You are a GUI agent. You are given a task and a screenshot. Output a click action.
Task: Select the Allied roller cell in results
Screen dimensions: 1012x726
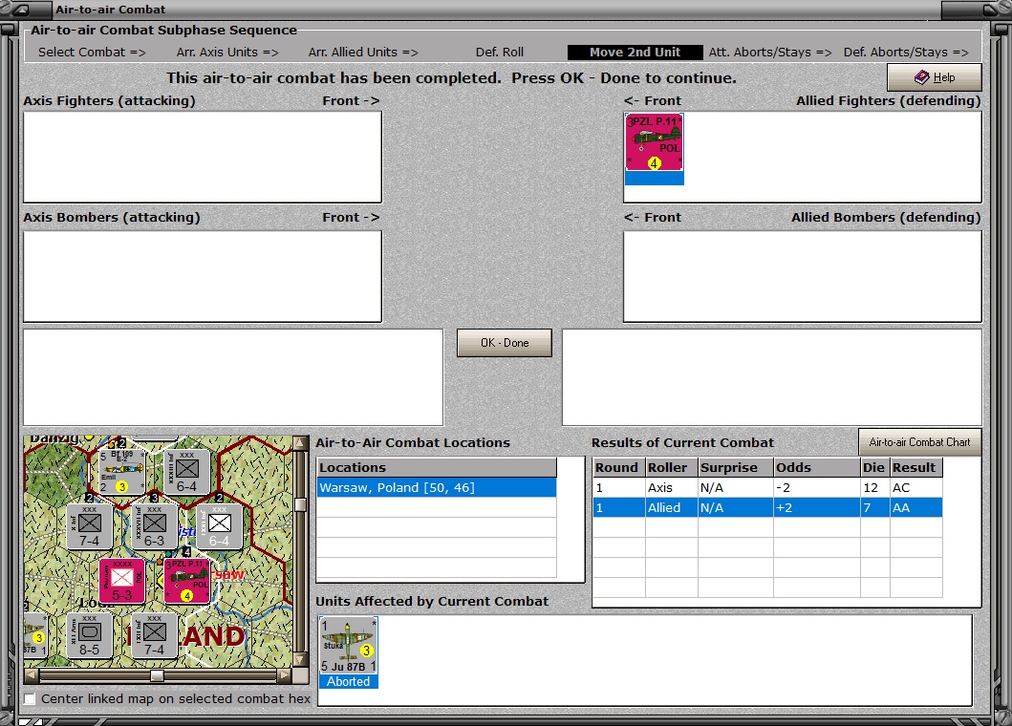671,508
